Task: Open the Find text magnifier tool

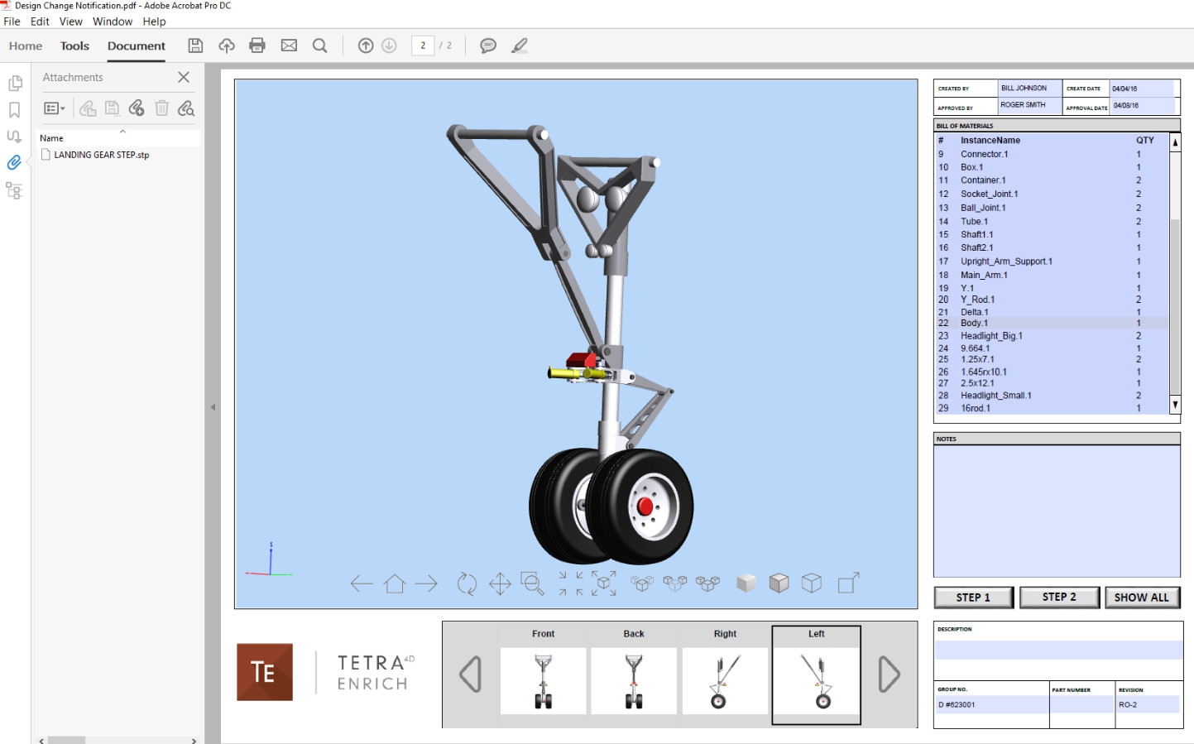Action: click(320, 46)
